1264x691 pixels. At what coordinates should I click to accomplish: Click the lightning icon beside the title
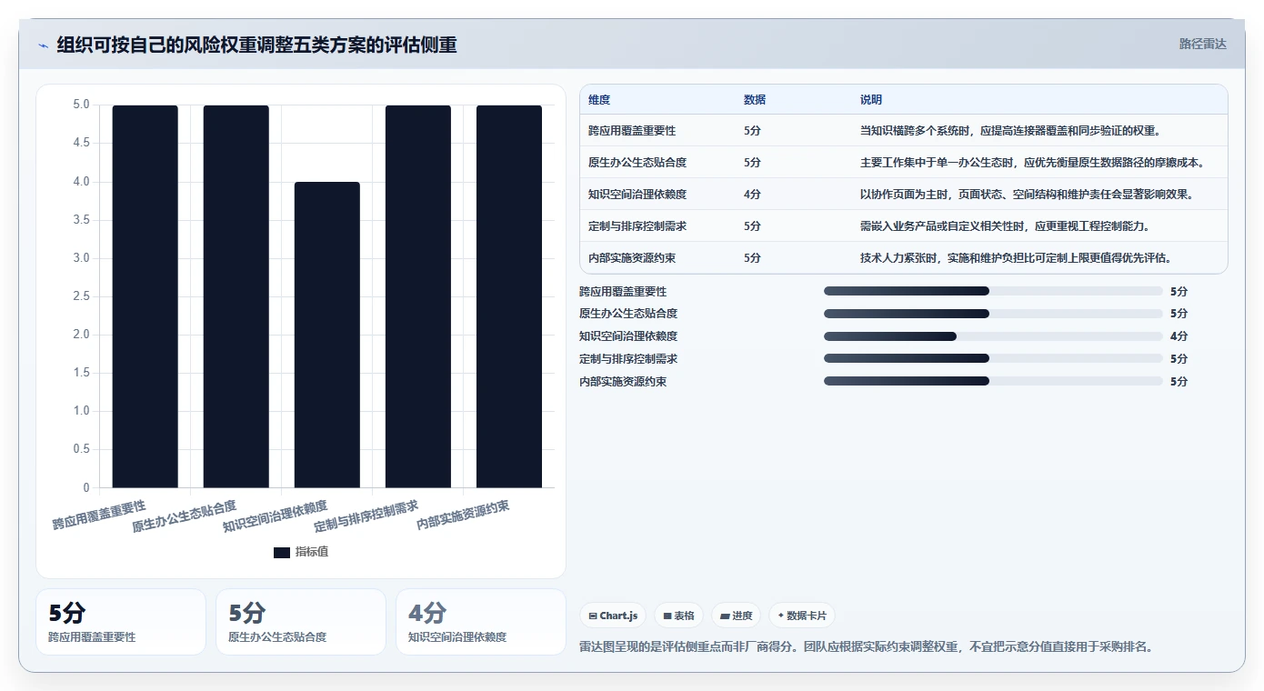tap(43, 45)
